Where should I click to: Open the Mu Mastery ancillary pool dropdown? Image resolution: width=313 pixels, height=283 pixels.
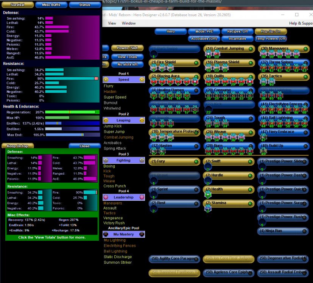(x=124, y=234)
